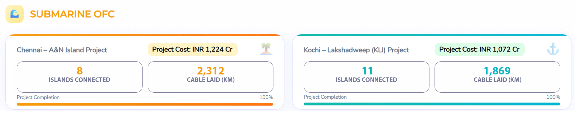Click the 100% label on Kochi card

pyautogui.click(x=553, y=97)
